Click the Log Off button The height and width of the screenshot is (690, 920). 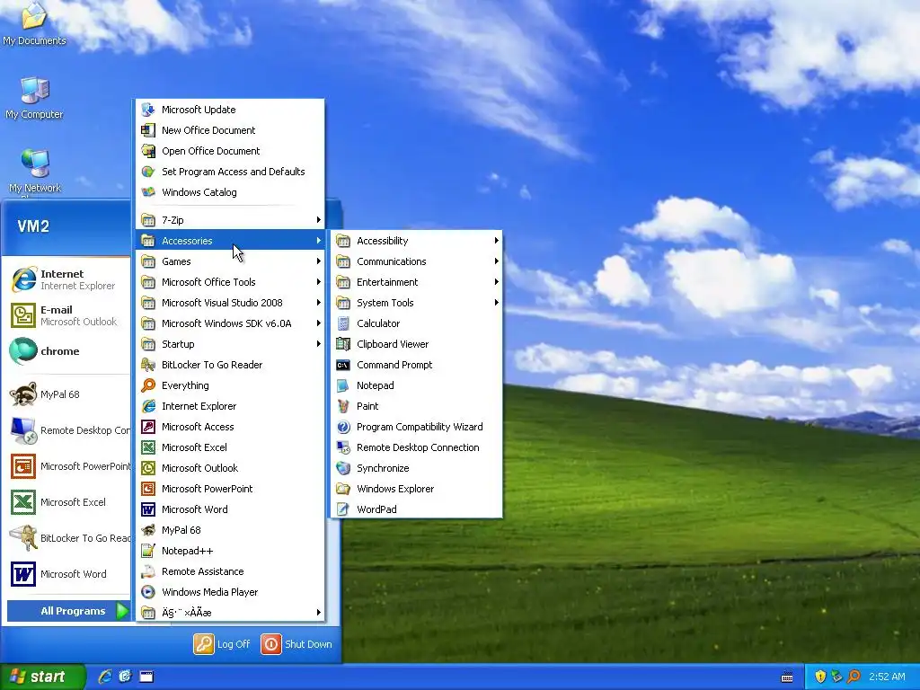tap(222, 643)
